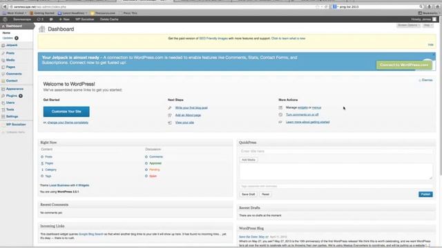The width and height of the screenshot is (442, 248).
Task: Open the Bookmarks menu on the toolbar
Action: click(428, 13)
